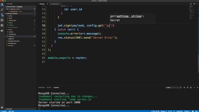Click the editor vertical scrollbar
The image size is (199, 112).
(198, 63)
